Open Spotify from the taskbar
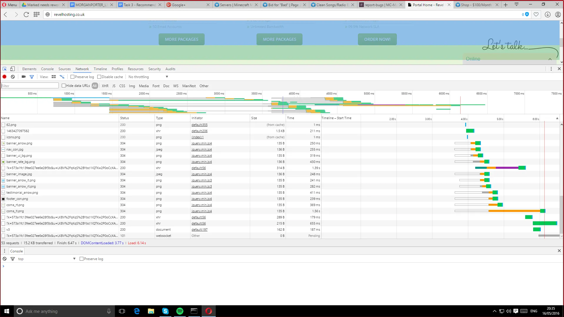 180,311
